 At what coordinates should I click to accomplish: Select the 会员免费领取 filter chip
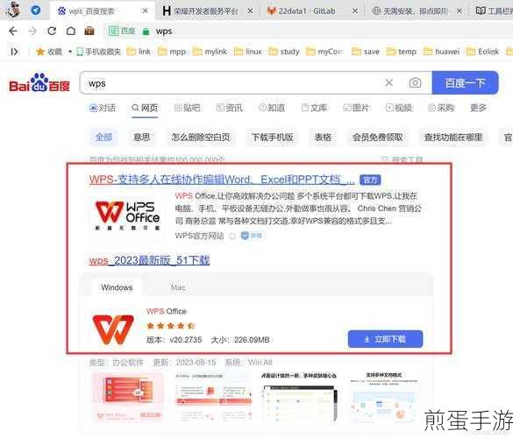[378, 137]
